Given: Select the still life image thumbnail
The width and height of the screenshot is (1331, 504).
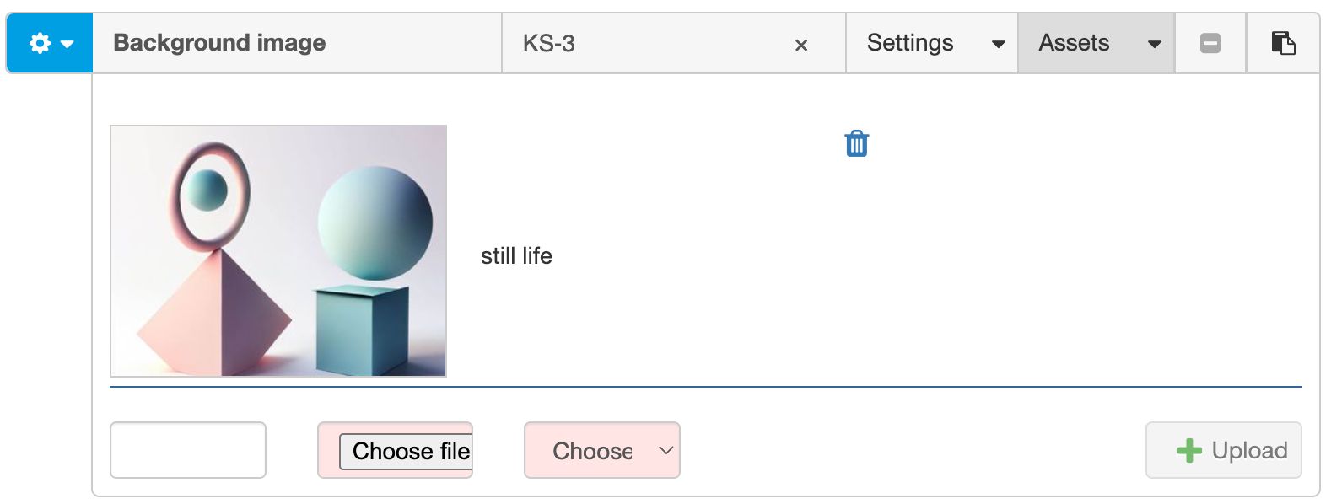Looking at the screenshot, I should click(278, 249).
